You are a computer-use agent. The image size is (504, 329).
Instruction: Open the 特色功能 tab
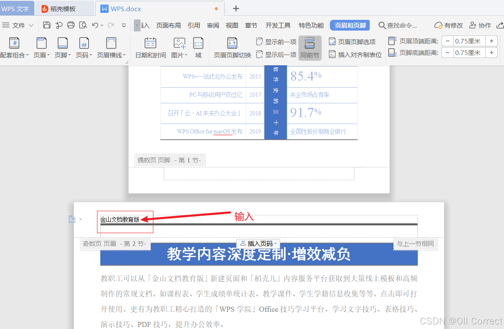click(x=311, y=25)
